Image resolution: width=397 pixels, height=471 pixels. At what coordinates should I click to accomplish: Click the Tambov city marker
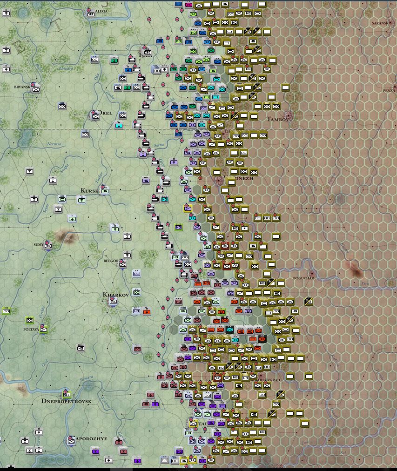pyautogui.click(x=289, y=115)
